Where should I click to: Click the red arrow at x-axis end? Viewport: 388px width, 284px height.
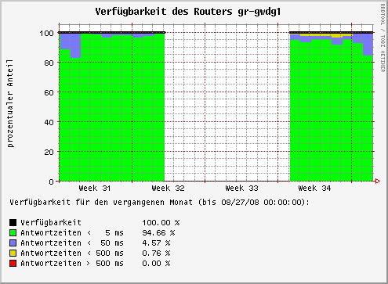pyautogui.click(x=378, y=181)
